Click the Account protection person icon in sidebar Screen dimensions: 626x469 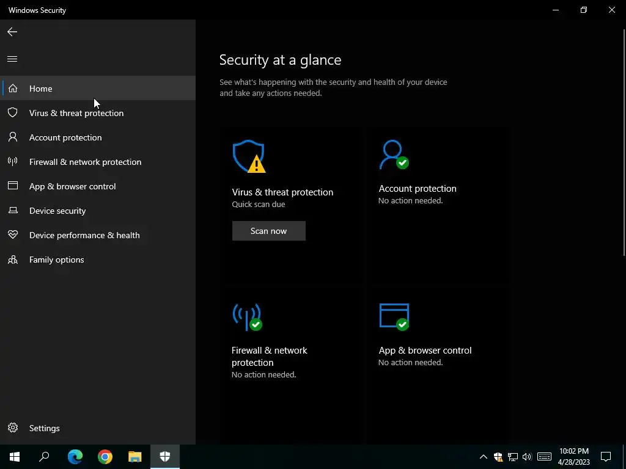13,137
